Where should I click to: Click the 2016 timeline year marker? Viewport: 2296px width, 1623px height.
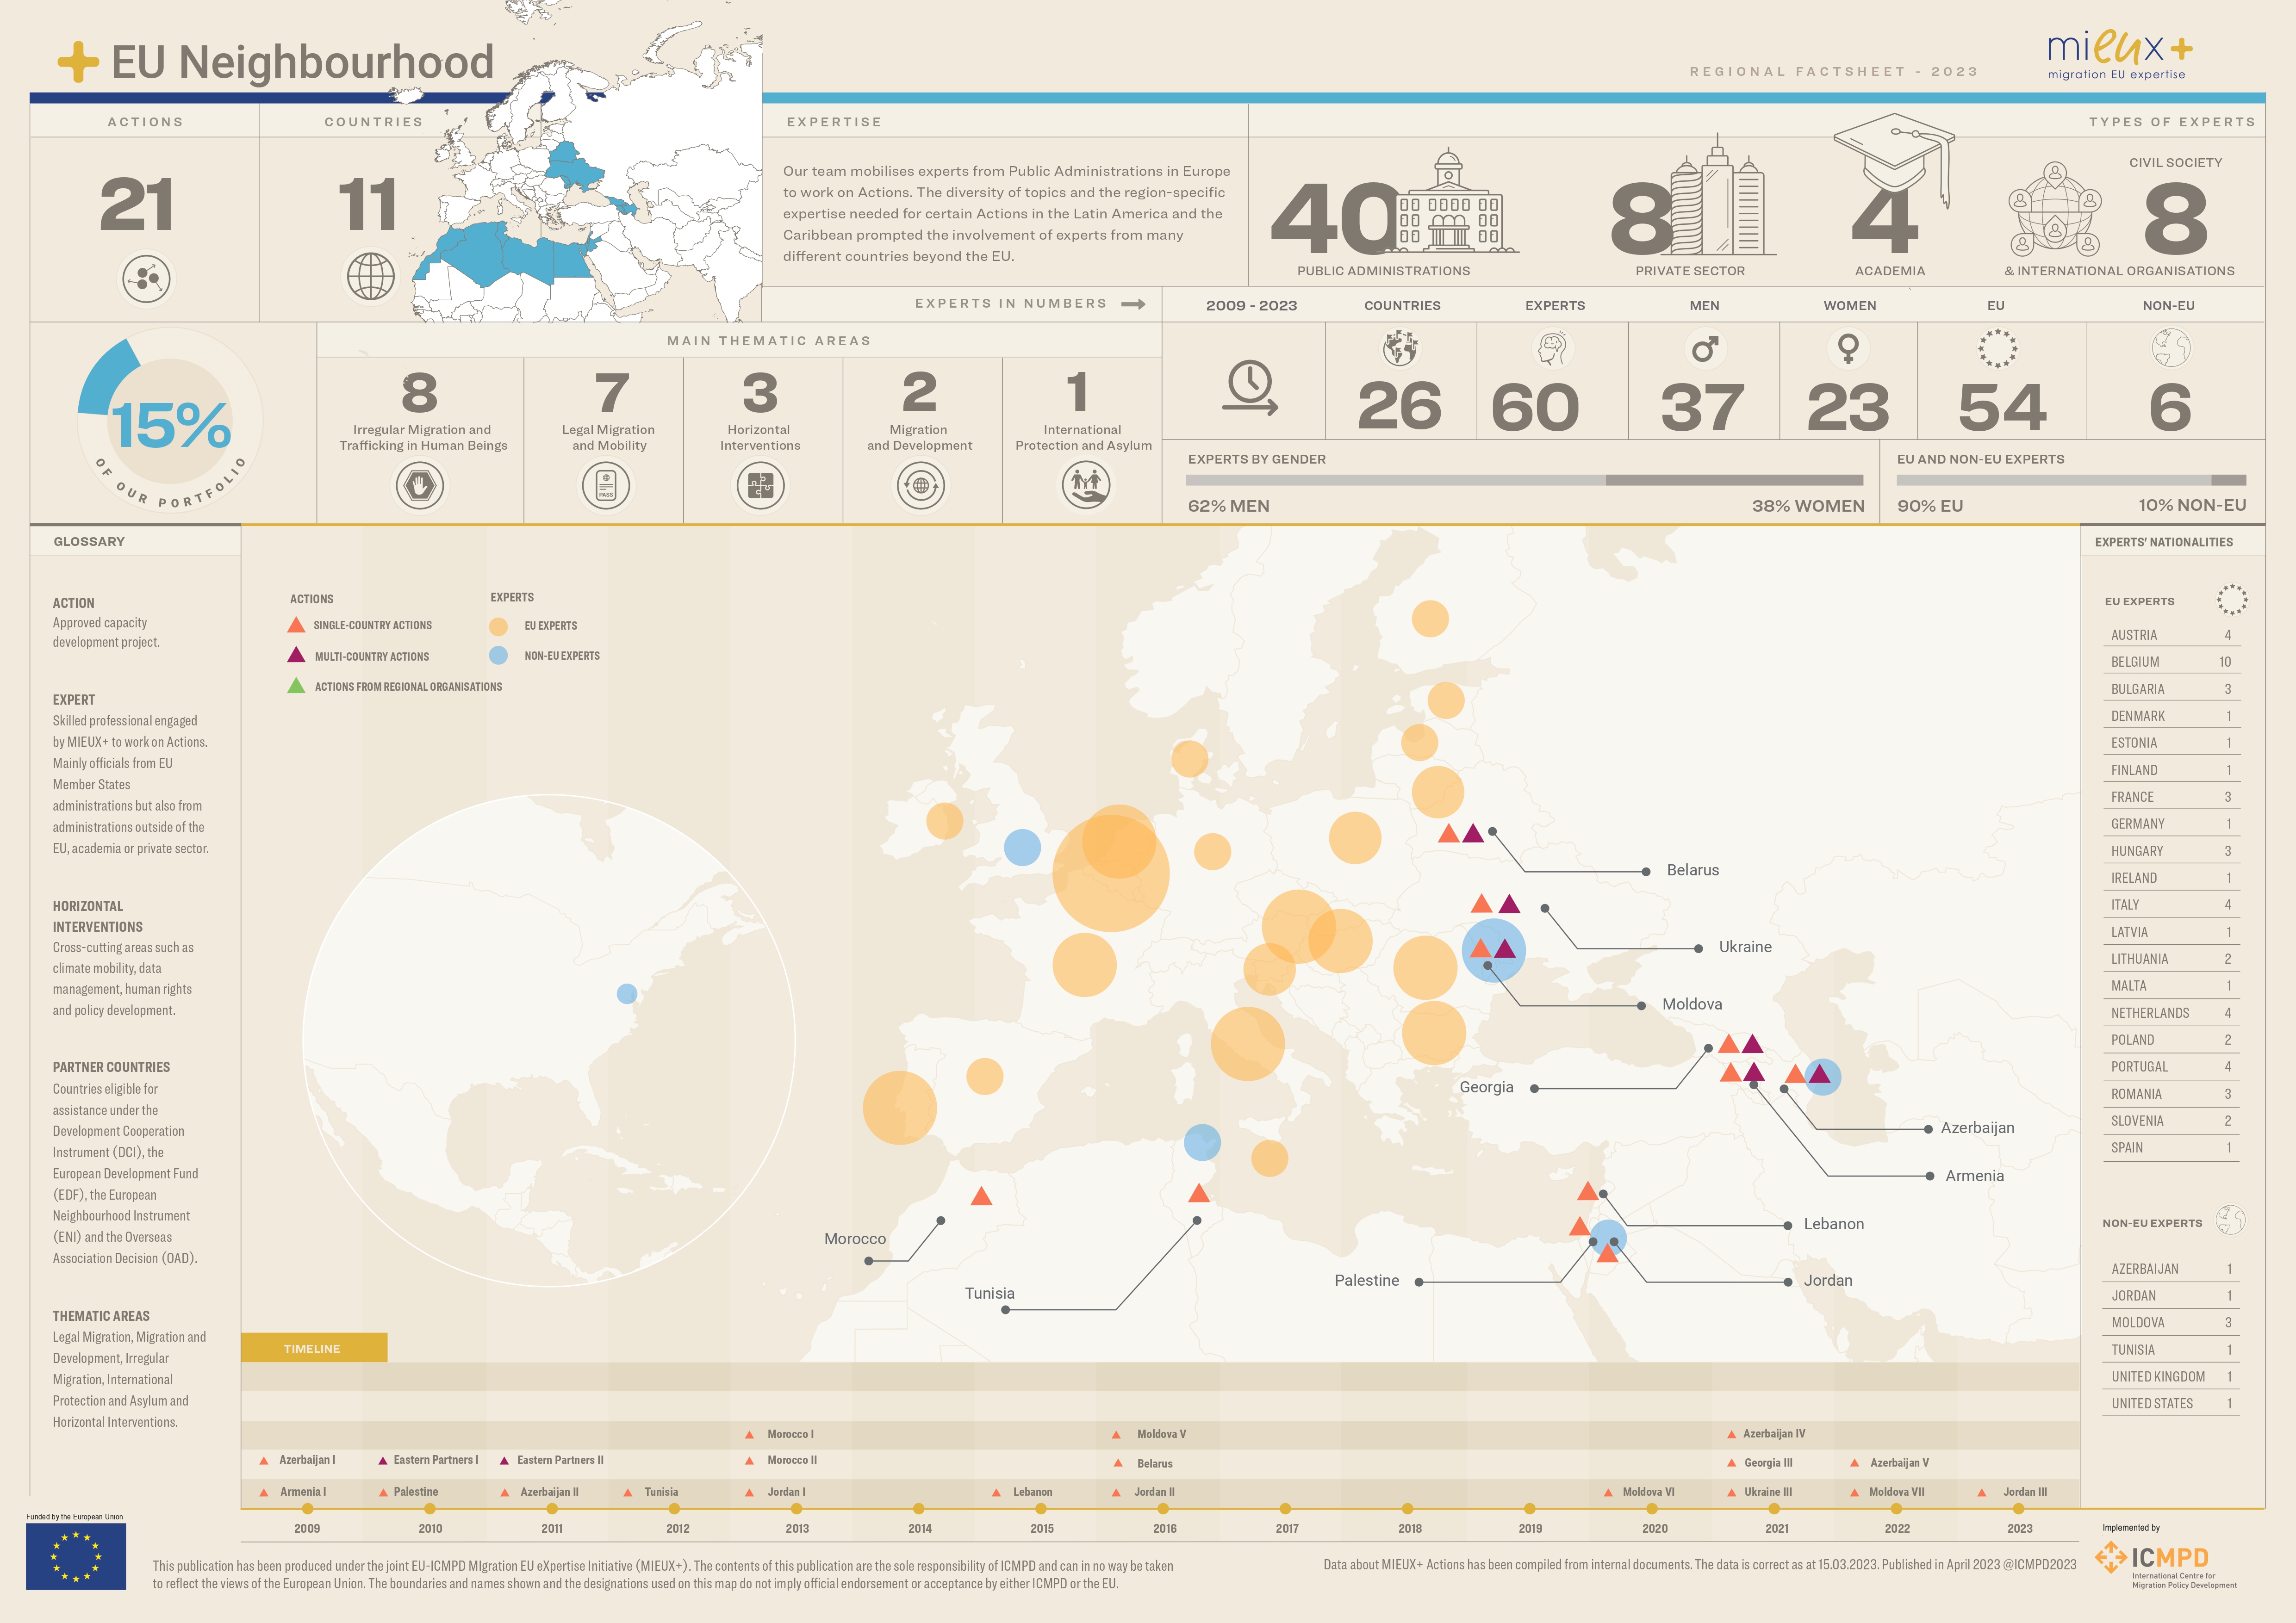pyautogui.click(x=1163, y=1509)
